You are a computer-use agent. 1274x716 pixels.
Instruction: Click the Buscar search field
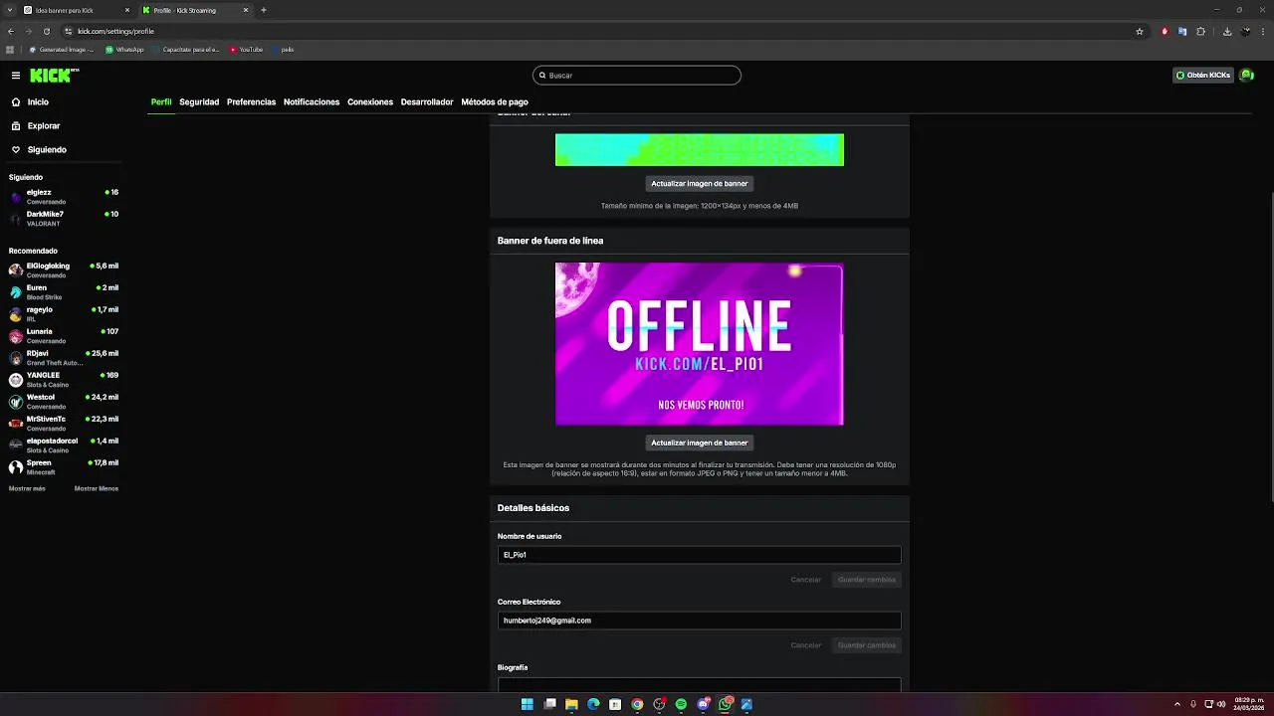coord(637,76)
